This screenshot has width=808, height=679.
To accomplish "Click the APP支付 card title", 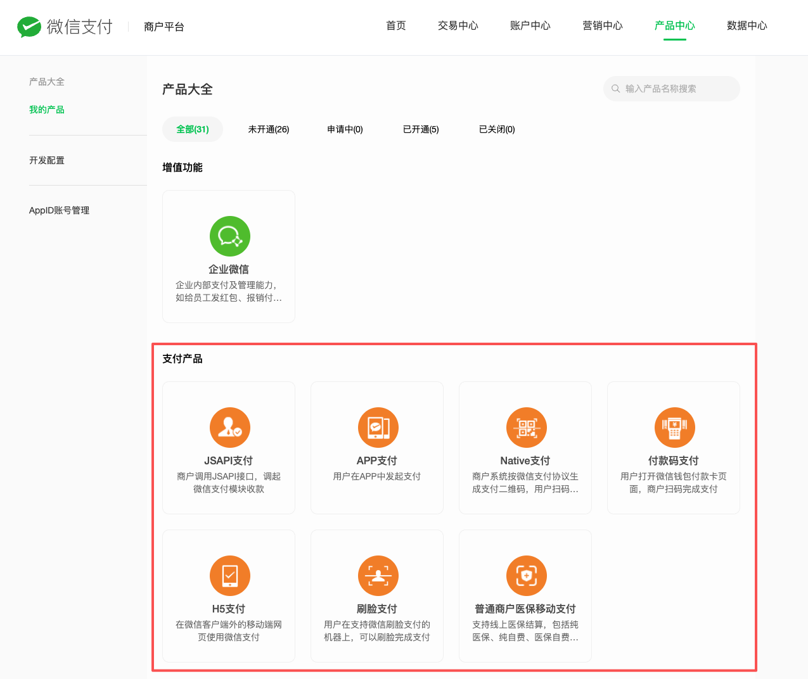I will tap(377, 460).
